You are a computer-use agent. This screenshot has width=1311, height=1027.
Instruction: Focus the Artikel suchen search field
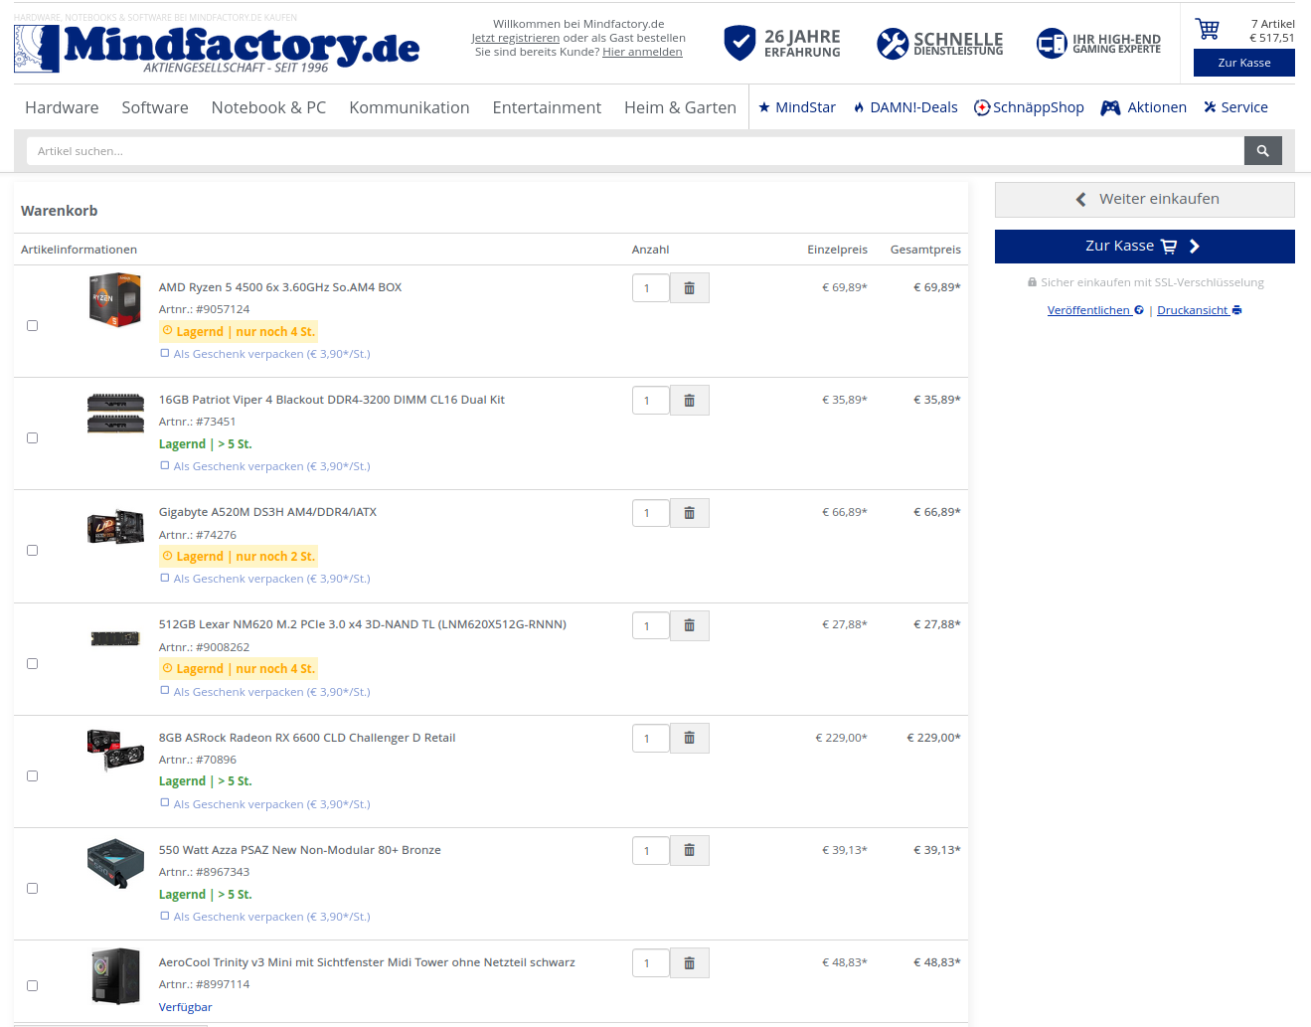[x=635, y=151]
